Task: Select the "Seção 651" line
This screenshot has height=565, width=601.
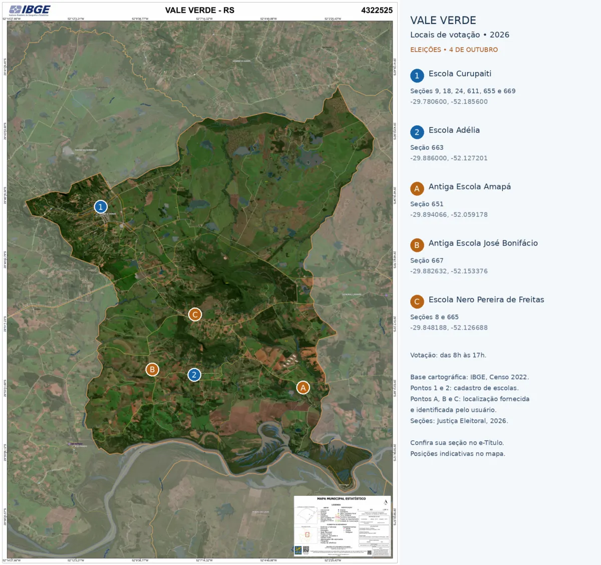Action: tap(427, 204)
